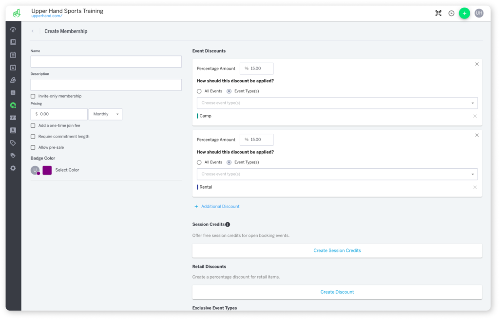The image size is (499, 319).
Task: Click the Name input field
Action: [x=106, y=62]
